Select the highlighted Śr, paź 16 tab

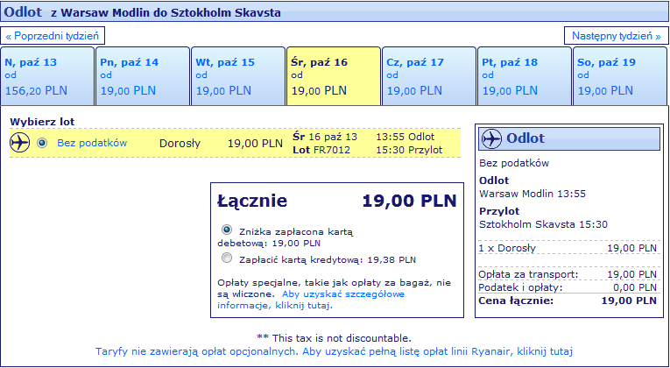[x=334, y=76]
